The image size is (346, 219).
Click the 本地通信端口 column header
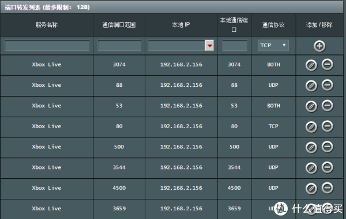pyautogui.click(x=234, y=25)
